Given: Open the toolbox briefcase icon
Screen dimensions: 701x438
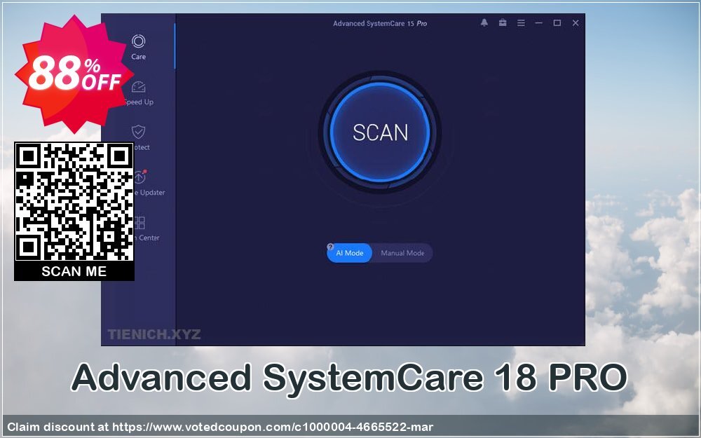Looking at the screenshot, I should click(503, 23).
